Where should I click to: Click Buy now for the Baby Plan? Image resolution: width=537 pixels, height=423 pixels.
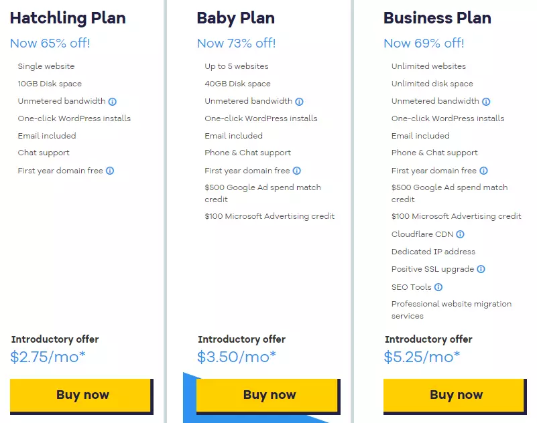click(x=268, y=395)
